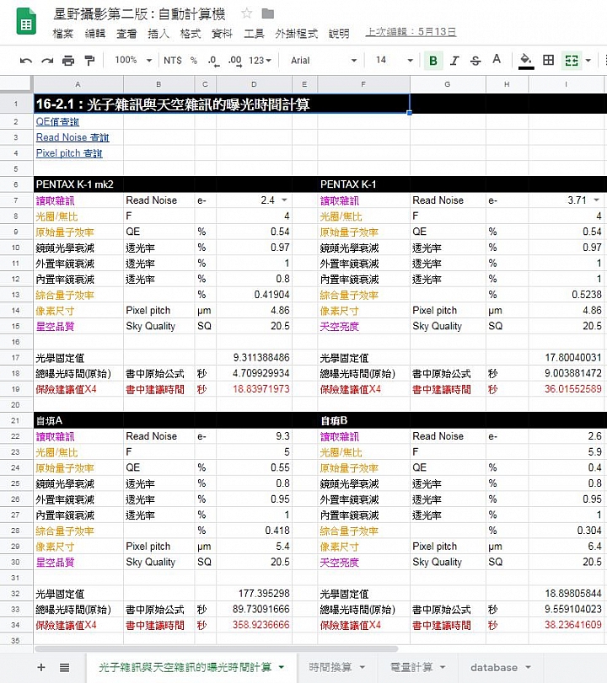This screenshot has height=683, width=607.
Task: Open the 檔案 (File) menu
Action: [62, 34]
